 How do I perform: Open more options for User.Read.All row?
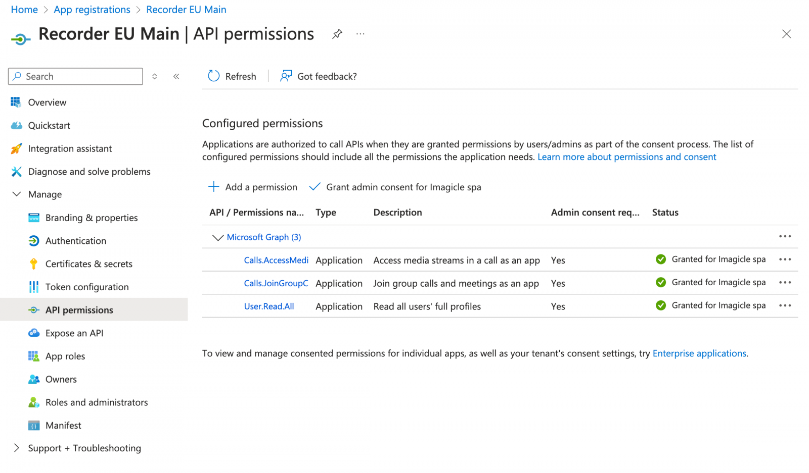click(785, 305)
